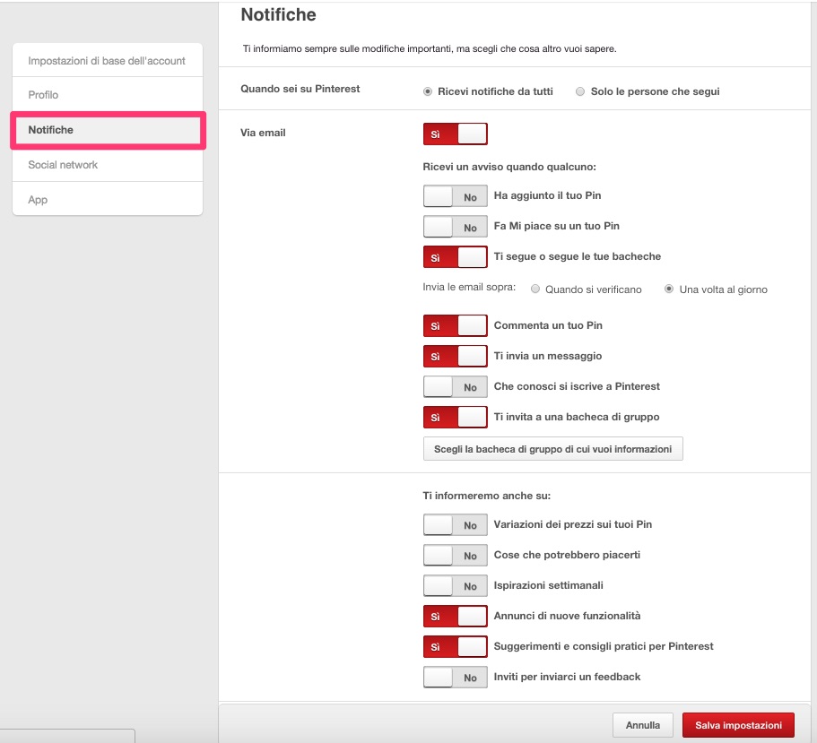Enable Ha aggiunto il tuo Pin toggle
817x743 pixels.
(455, 196)
